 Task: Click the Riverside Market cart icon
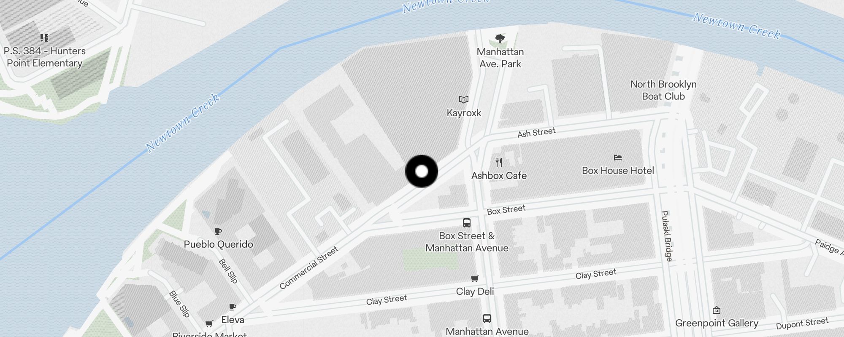tap(209, 324)
